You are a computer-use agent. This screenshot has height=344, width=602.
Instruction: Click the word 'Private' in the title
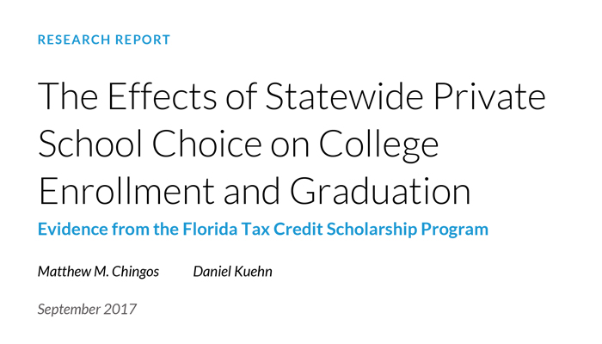pyautogui.click(x=489, y=96)
